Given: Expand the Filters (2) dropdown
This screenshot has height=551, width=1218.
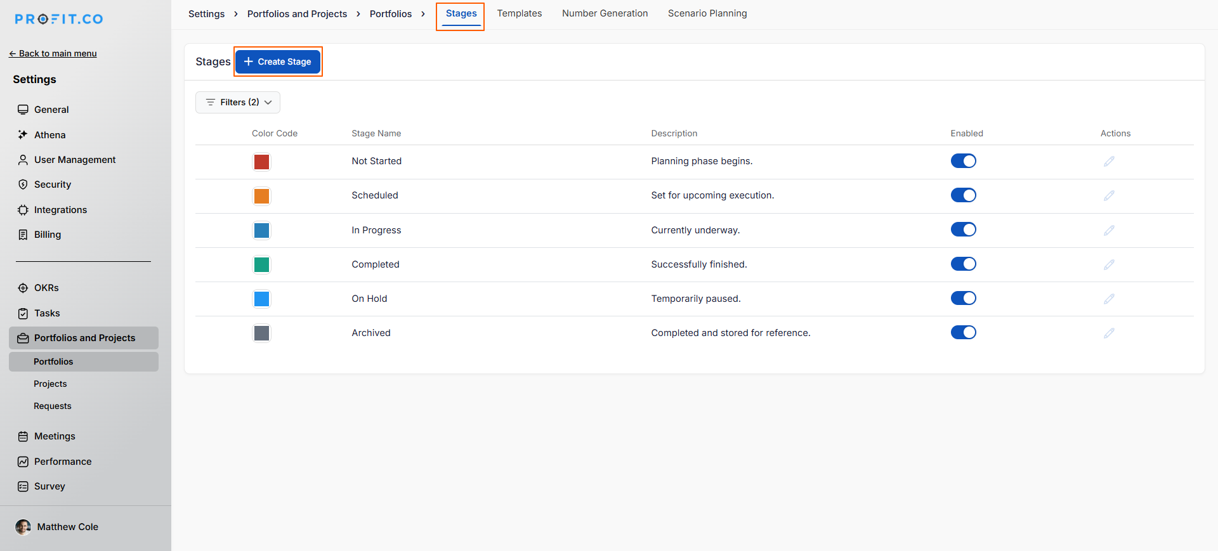Looking at the screenshot, I should [238, 102].
